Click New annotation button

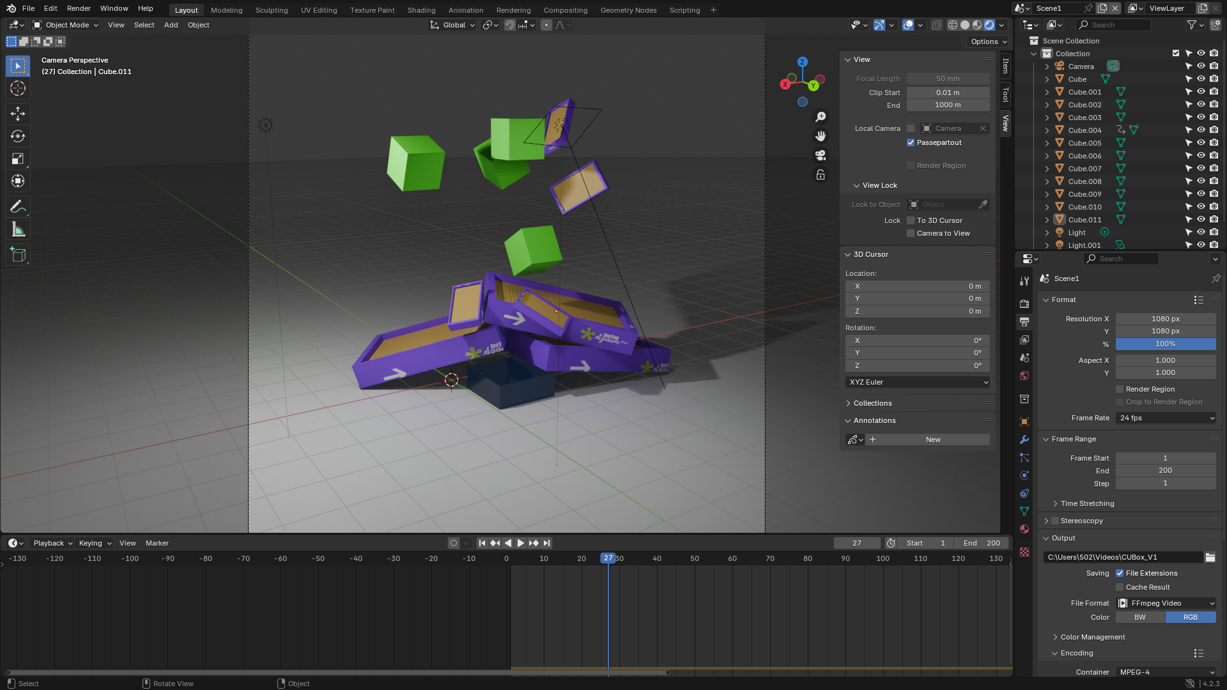[x=932, y=440]
